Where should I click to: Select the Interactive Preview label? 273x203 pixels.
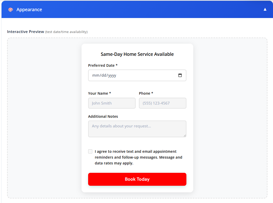[x=25, y=31]
